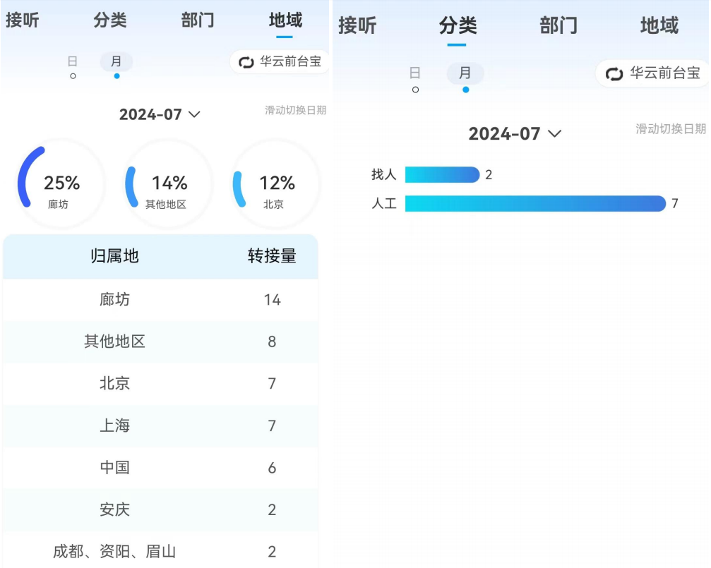Go to the 接听 tab on the bar chart screen
Image resolution: width=711 pixels, height=568 pixels.
pyautogui.click(x=357, y=26)
